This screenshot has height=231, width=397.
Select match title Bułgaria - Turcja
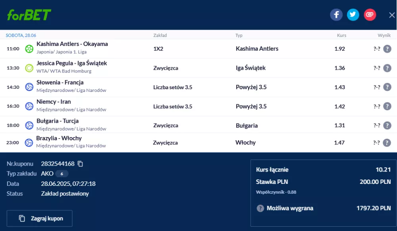(58, 121)
